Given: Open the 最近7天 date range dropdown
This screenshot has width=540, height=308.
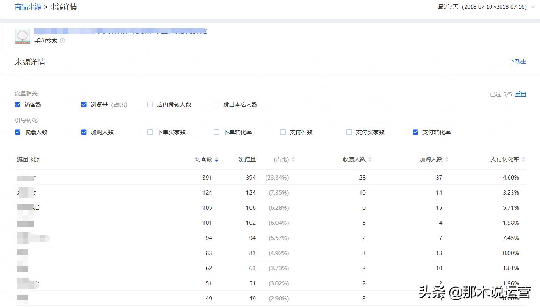Looking at the screenshot, I should 487,7.
